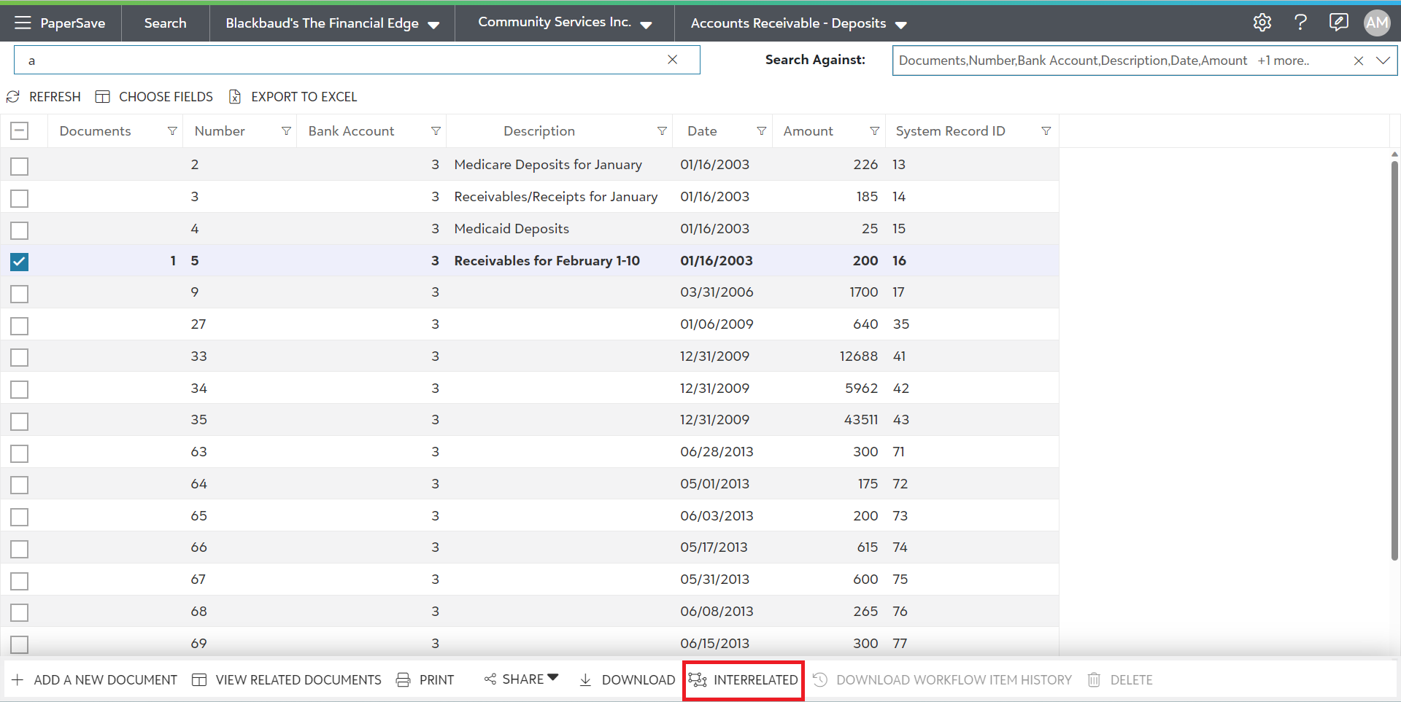
Task: Expand the Search Against field list
Action: pos(1383,61)
